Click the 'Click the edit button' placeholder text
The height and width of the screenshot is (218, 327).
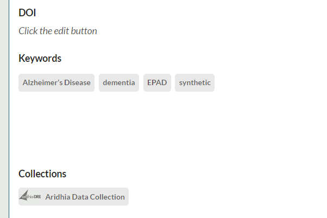tap(58, 31)
